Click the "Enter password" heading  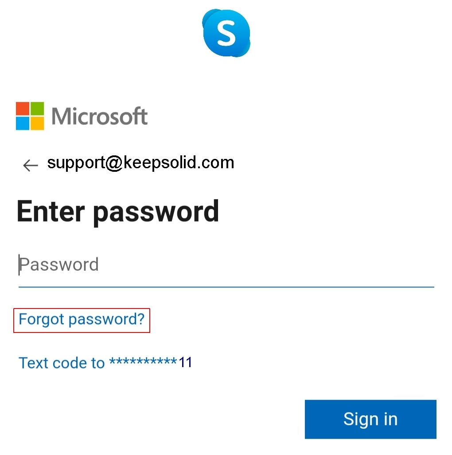[x=118, y=211]
